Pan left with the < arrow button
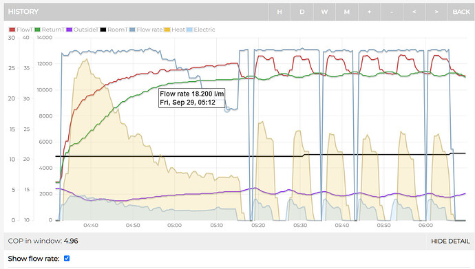Screen dimensions: 475x269 tap(414, 12)
